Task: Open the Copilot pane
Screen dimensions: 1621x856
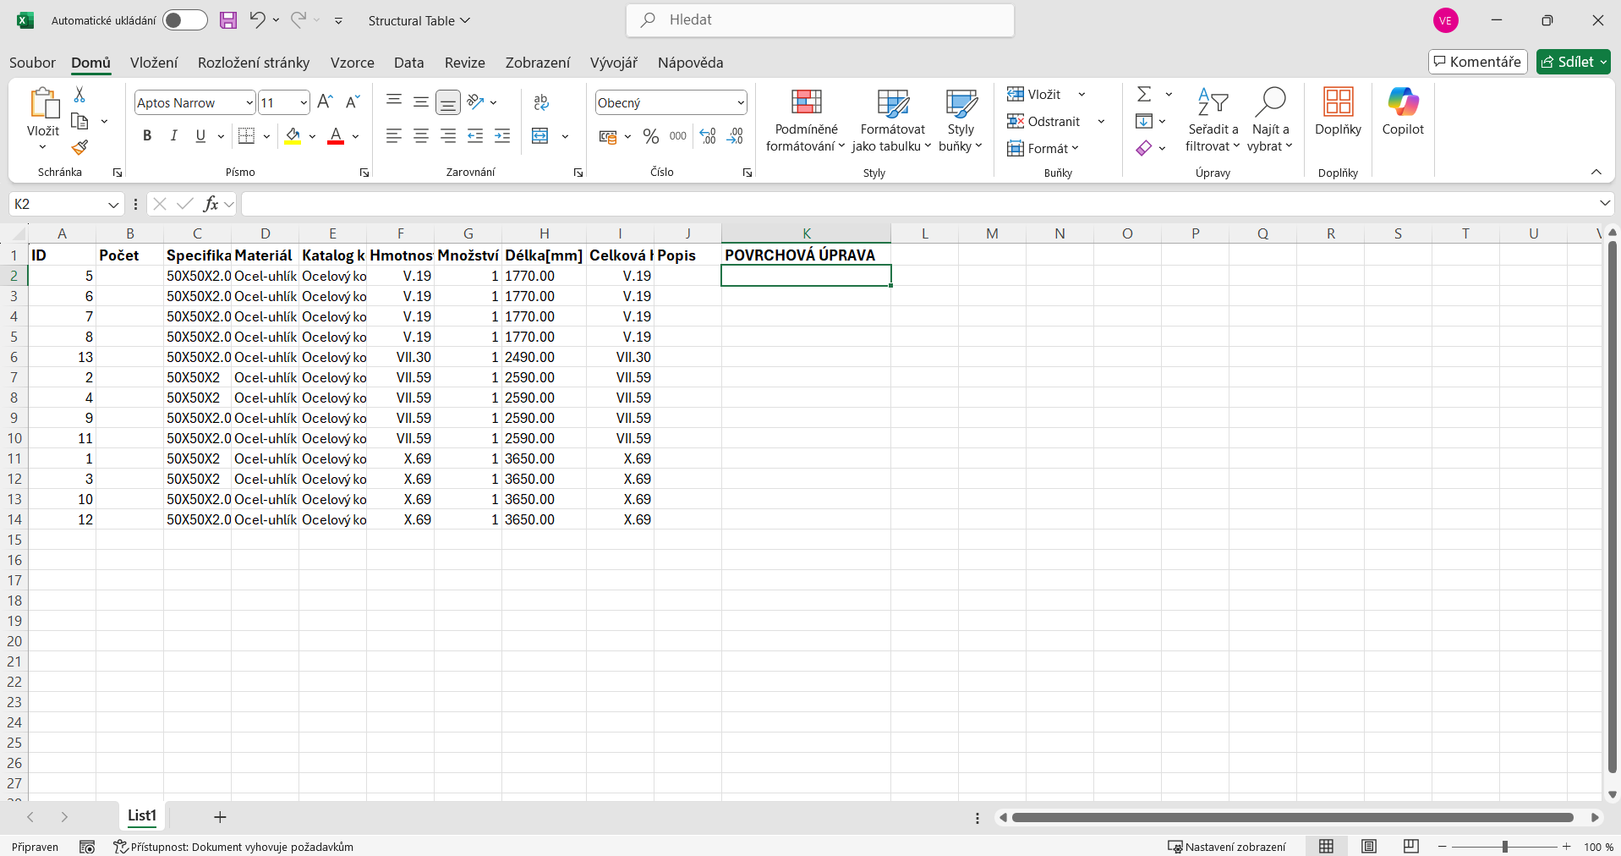Action: click(1403, 112)
